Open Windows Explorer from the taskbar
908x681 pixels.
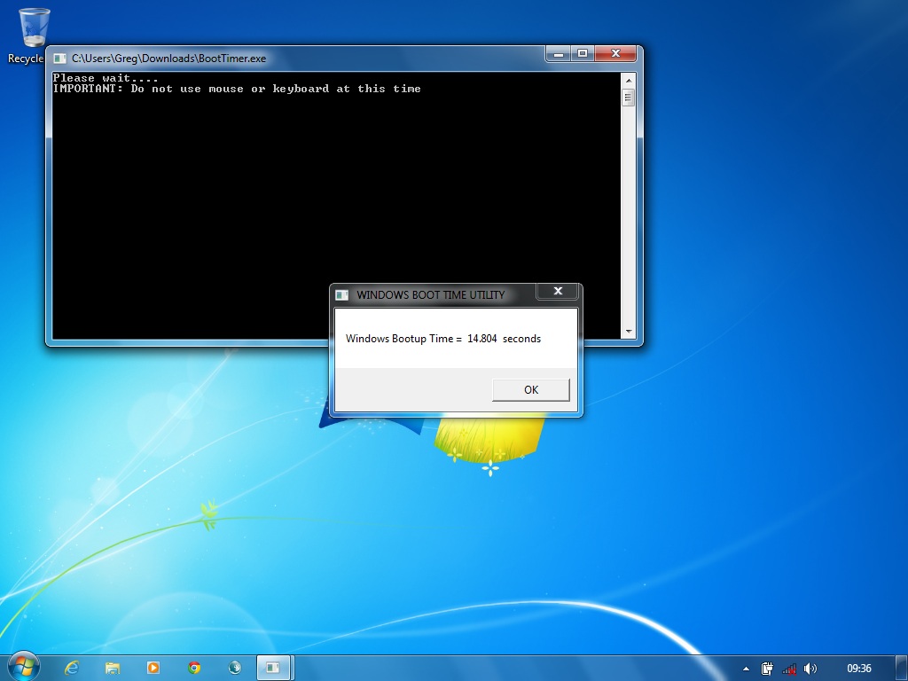tap(113, 668)
